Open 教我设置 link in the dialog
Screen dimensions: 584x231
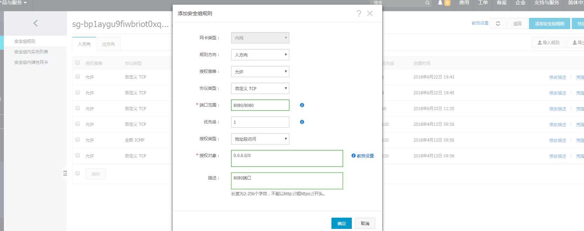click(x=365, y=156)
